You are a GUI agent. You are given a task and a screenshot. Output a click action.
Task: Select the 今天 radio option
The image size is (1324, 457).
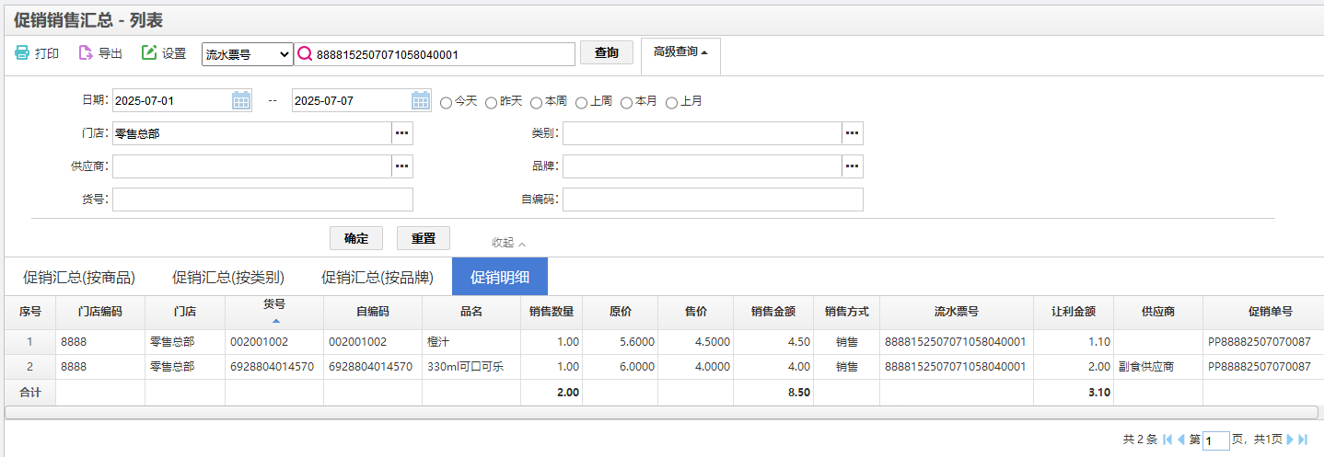[446, 102]
